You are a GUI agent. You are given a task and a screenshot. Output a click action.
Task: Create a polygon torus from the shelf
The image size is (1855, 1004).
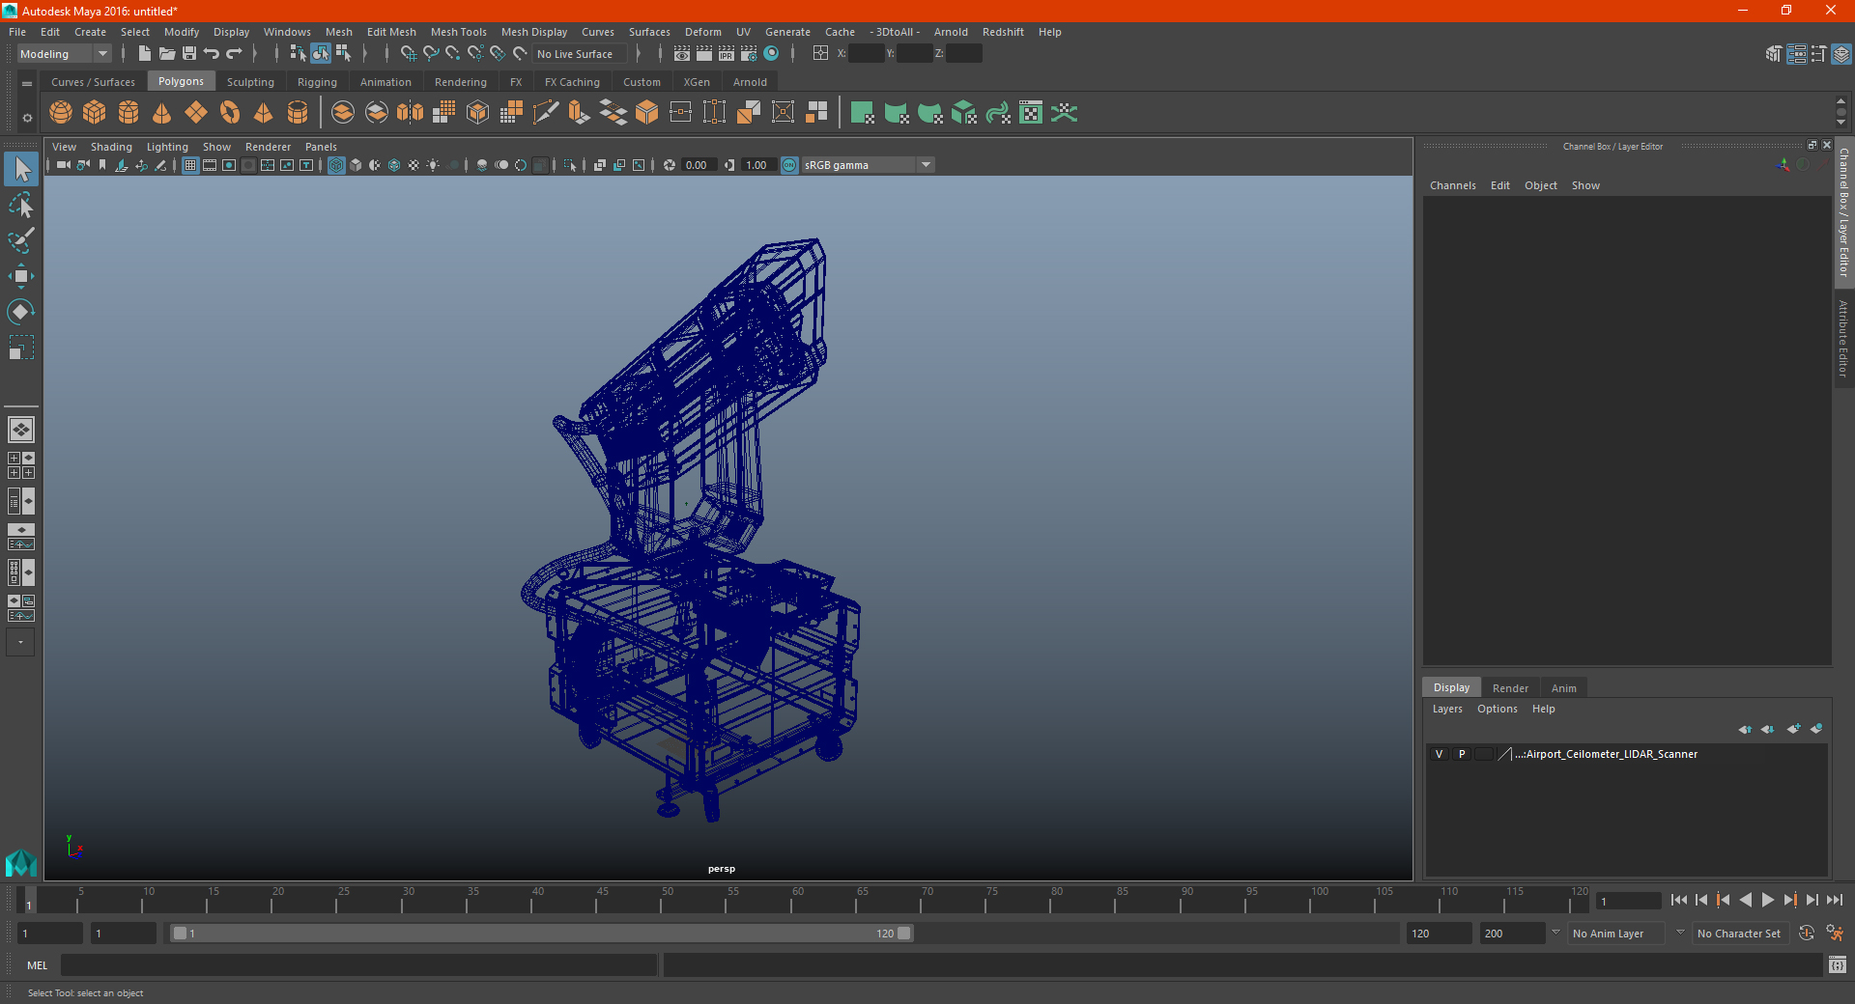(x=230, y=113)
